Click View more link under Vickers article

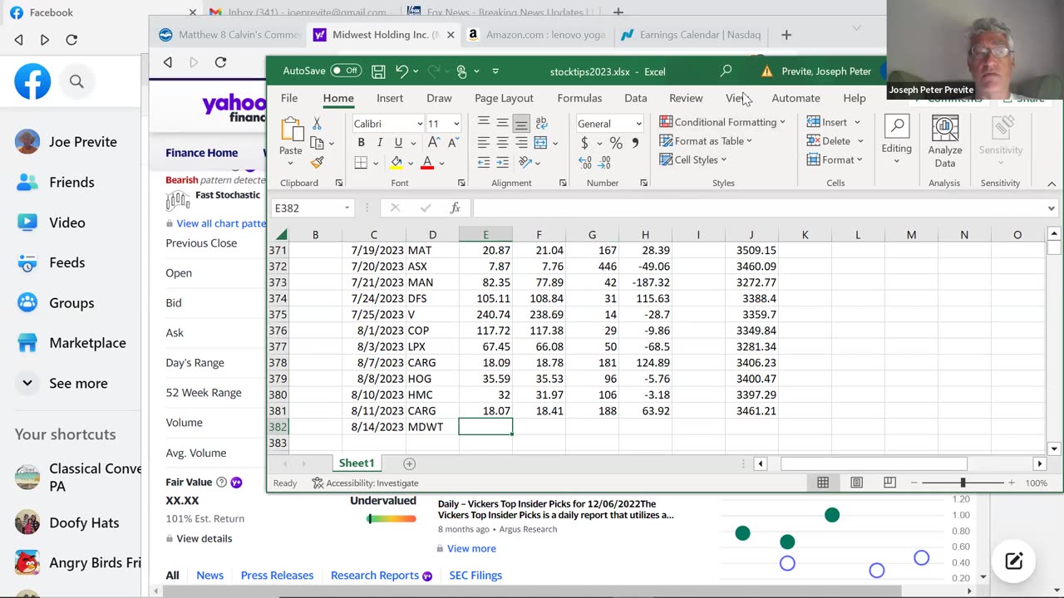(471, 548)
